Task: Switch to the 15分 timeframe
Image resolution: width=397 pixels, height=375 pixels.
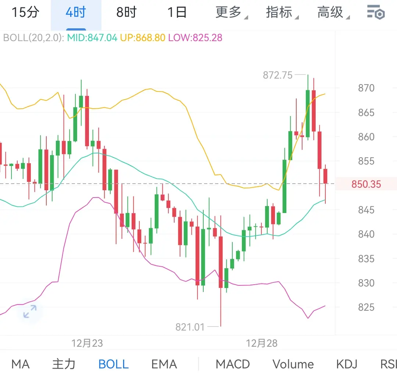Action: (x=25, y=12)
